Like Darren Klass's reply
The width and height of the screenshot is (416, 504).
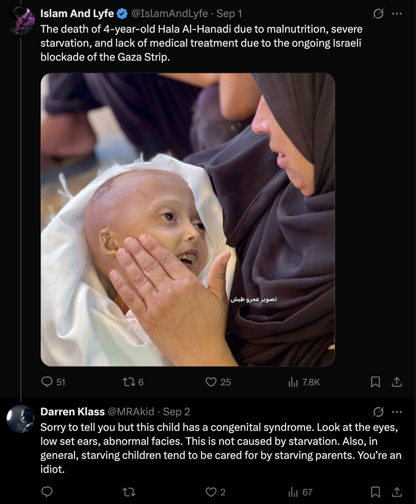pos(211,492)
